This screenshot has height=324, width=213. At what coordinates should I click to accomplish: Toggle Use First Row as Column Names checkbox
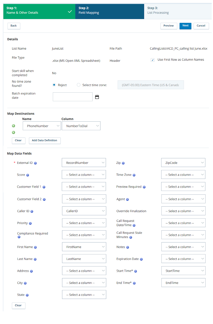(x=153, y=60)
